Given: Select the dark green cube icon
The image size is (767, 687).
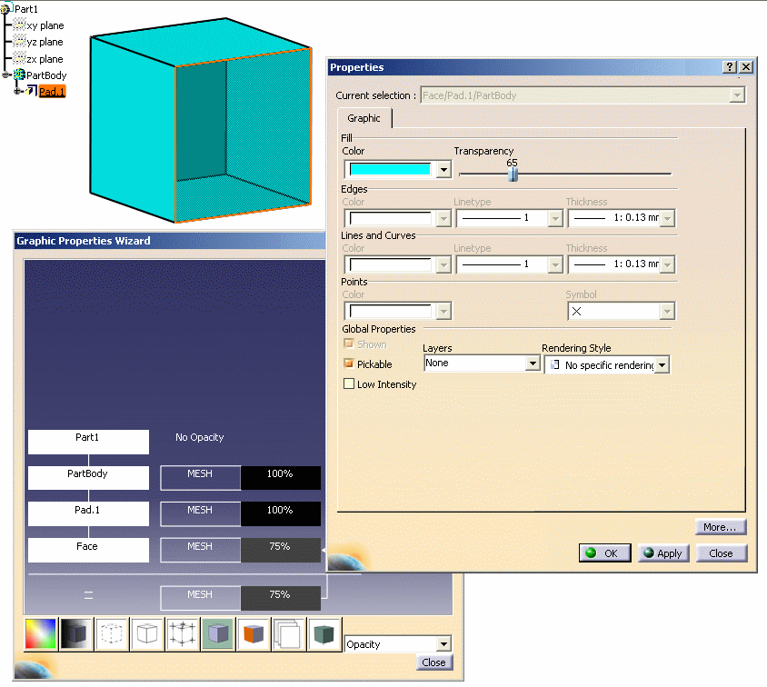Looking at the screenshot, I should pos(324,633).
